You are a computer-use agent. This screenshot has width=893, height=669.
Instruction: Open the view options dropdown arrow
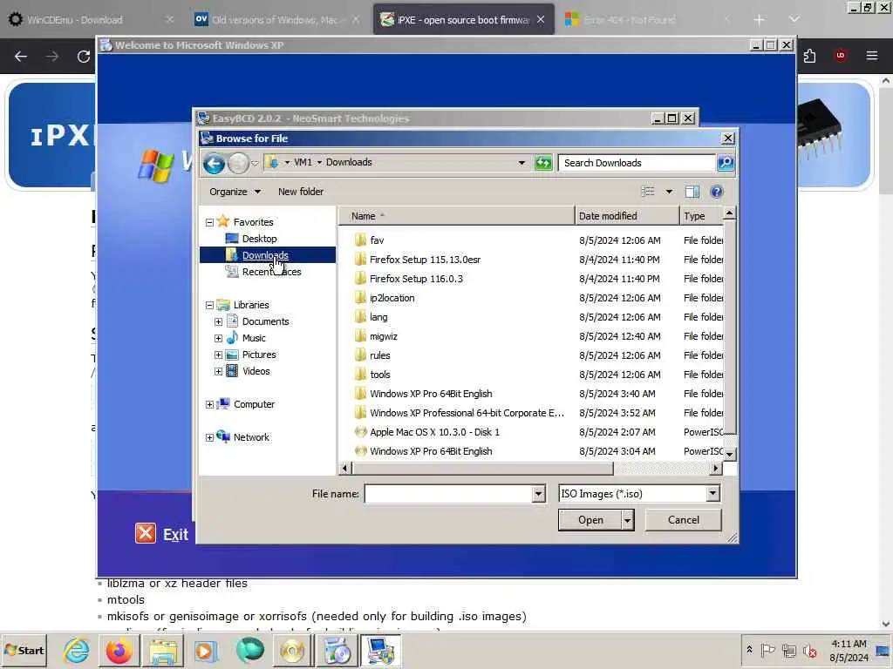(669, 192)
